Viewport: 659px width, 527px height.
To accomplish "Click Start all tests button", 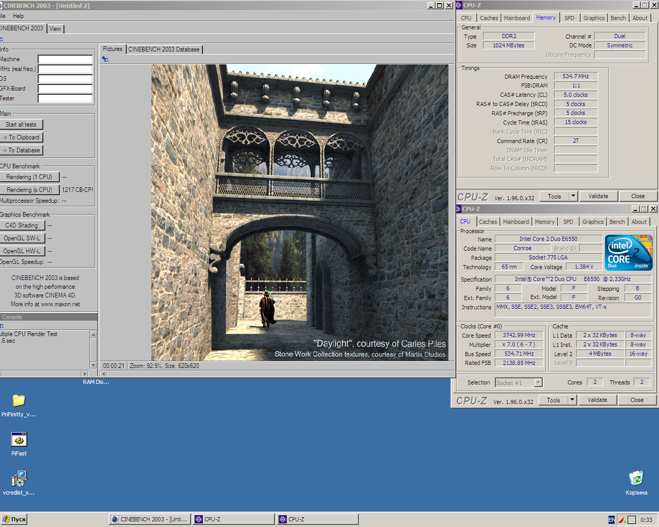I will [x=21, y=125].
